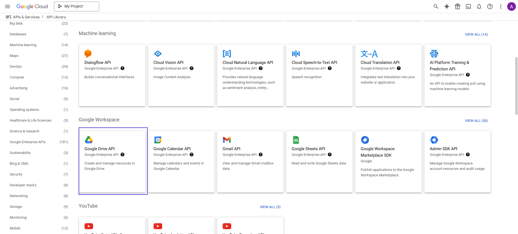This screenshot has height=234, width=518.
Task: View all 14 Machine learning APIs
Action: point(476,35)
